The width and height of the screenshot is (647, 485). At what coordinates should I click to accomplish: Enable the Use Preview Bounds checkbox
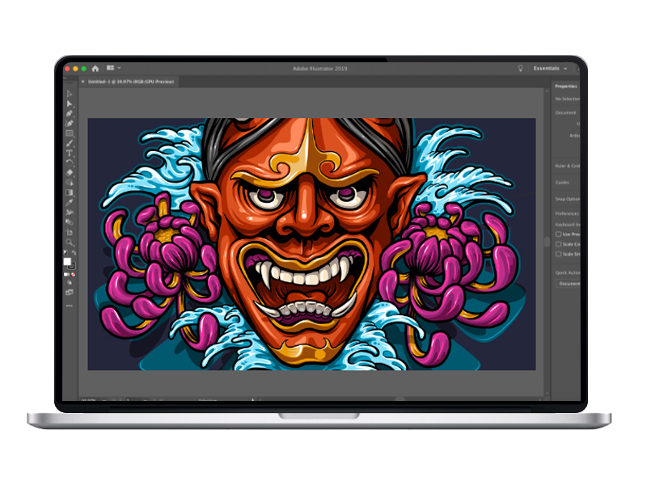pyautogui.click(x=559, y=234)
